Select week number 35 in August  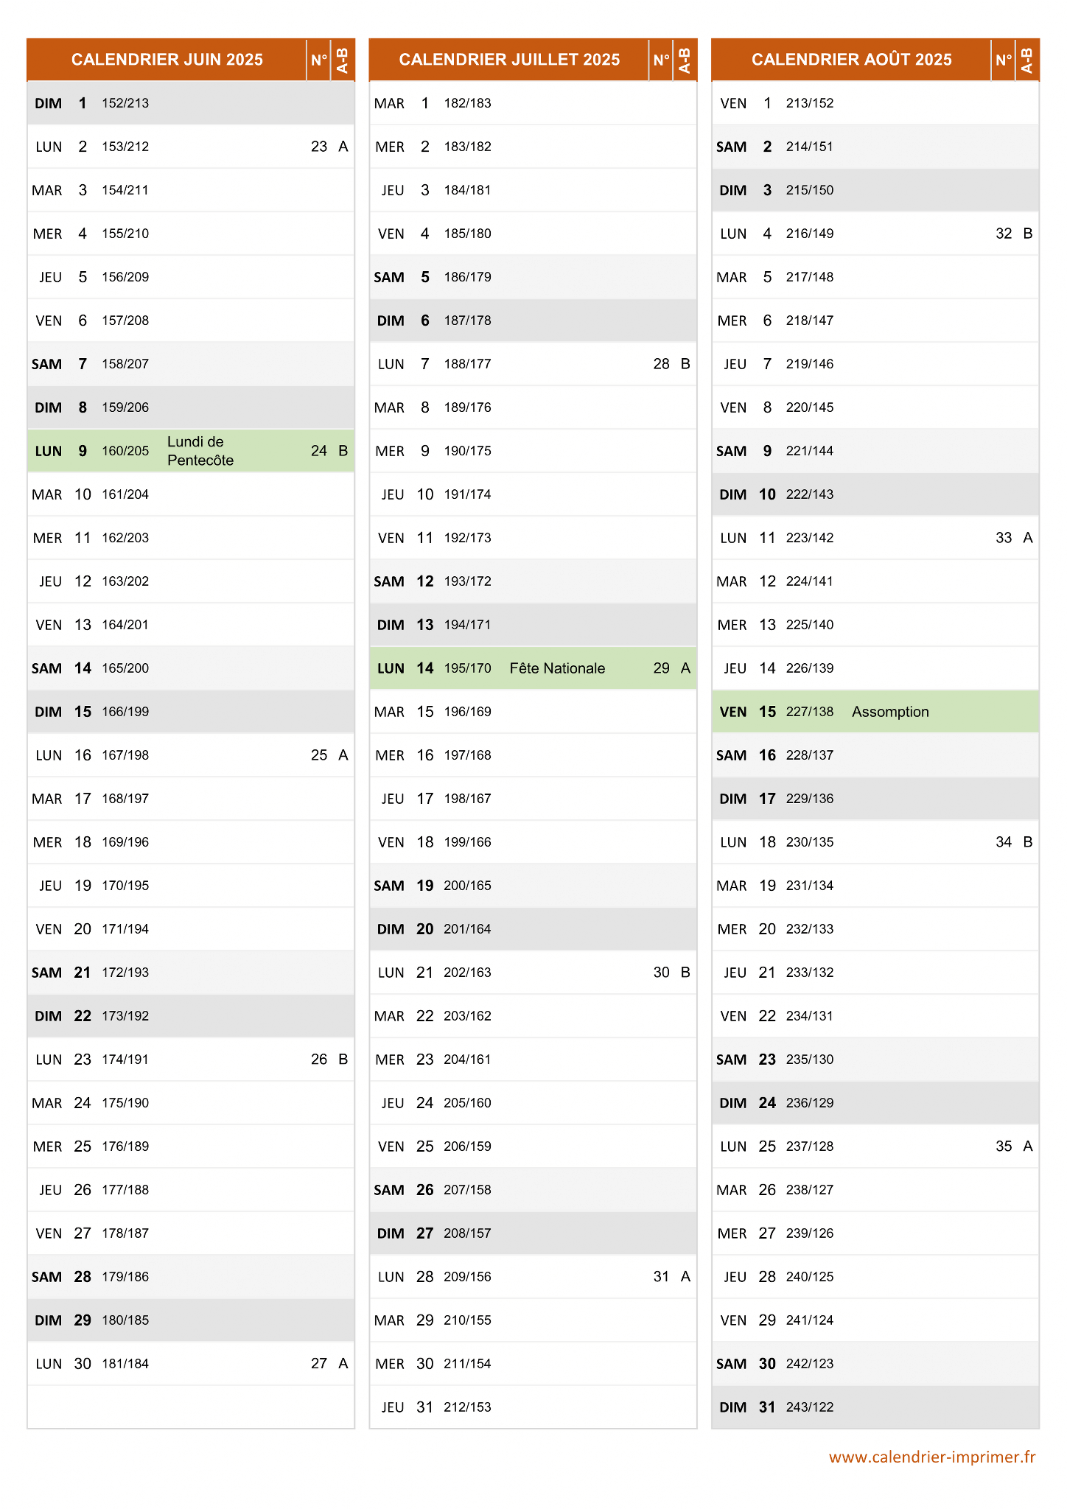click(1004, 1146)
